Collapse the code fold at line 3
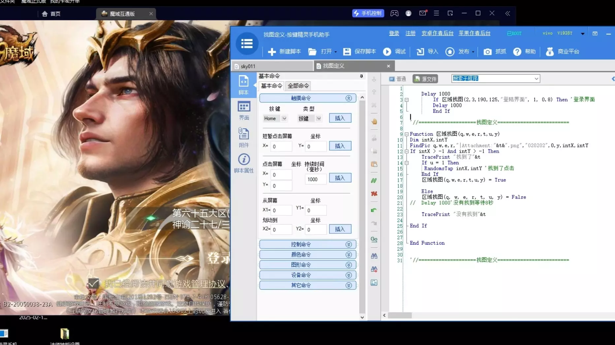The width and height of the screenshot is (615, 345). (406, 100)
